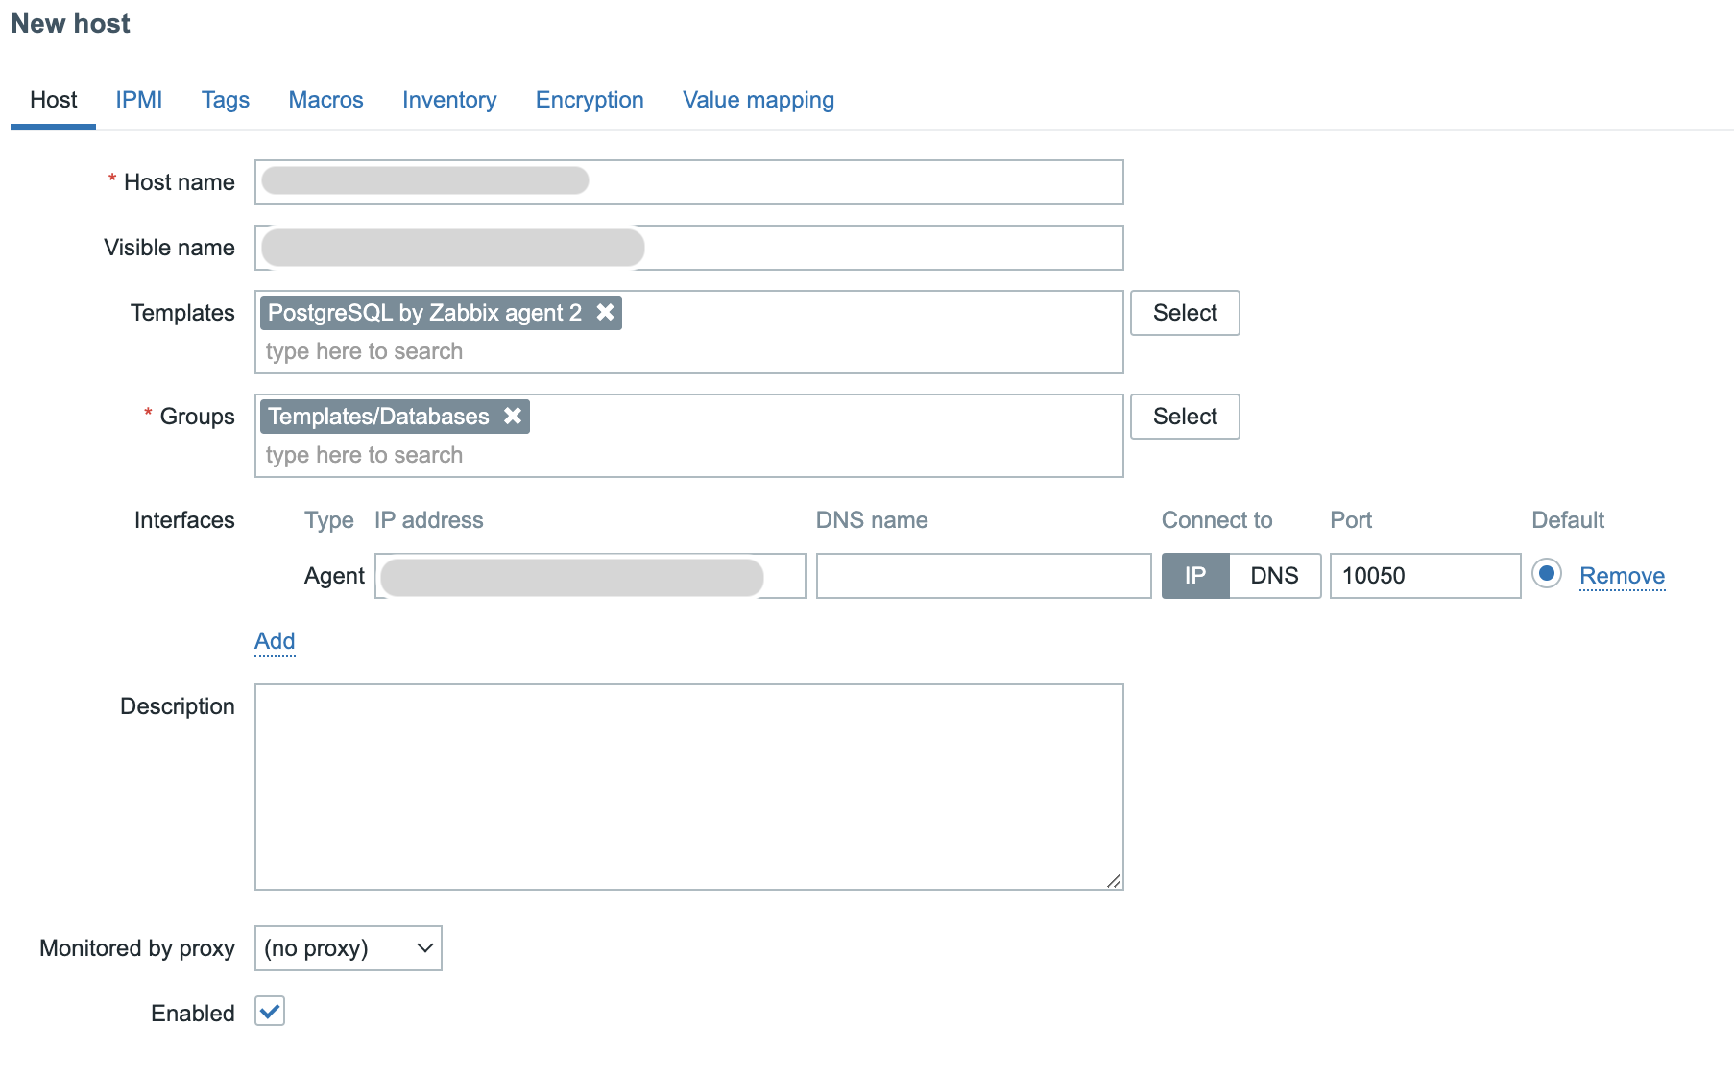
Task: Remove the PostgreSQL by Zabbix agent 2 template
Action: pos(605,313)
